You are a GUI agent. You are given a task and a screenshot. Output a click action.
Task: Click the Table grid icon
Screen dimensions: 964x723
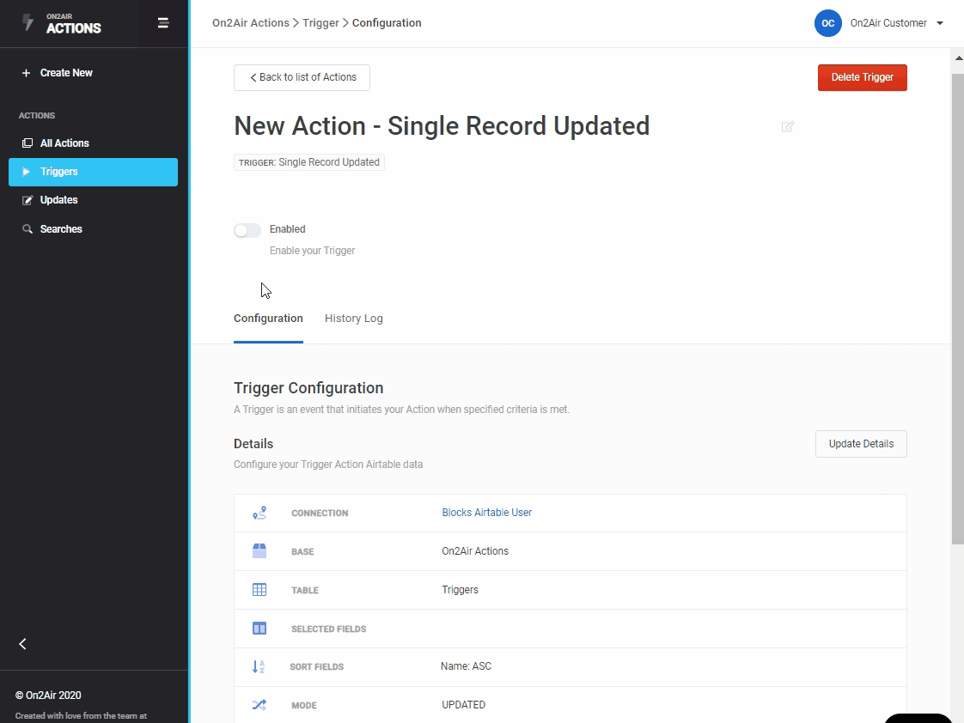tap(259, 590)
